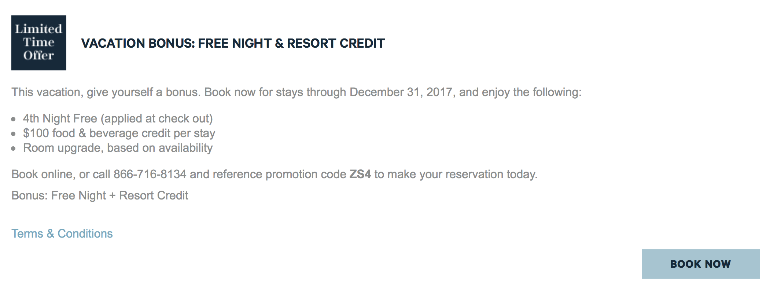Viewport: 766px width, 286px height.
Task: Open the Terms & Conditions link
Action: tap(62, 234)
